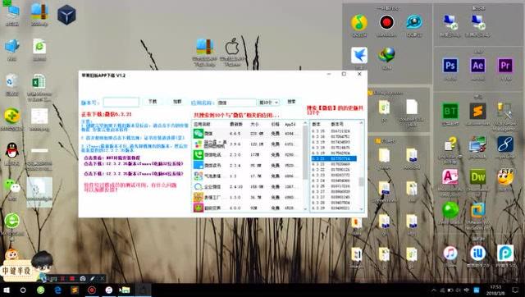Open the Photoshop Ps desktop icon

450,66
